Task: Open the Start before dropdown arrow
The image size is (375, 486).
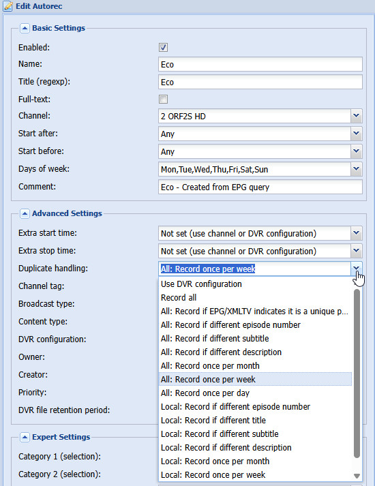Action: coord(357,151)
